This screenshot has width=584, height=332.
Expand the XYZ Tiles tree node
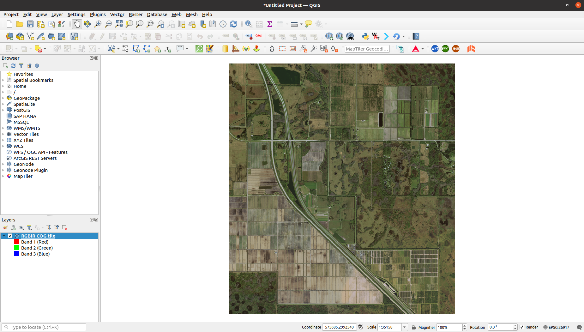point(3,140)
